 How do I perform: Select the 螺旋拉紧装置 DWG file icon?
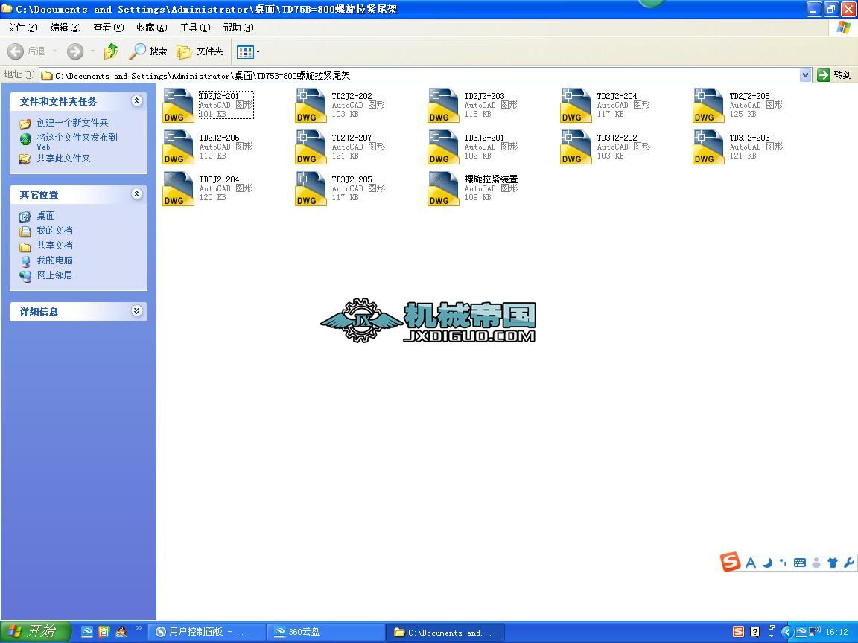coord(443,188)
